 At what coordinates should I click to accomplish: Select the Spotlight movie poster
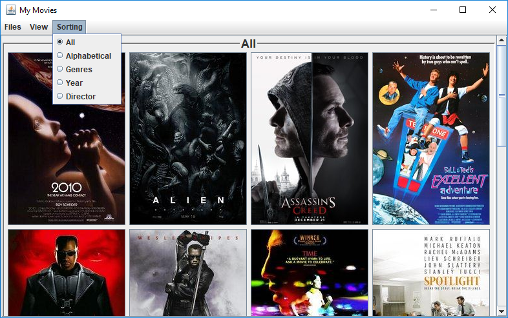[x=431, y=273]
